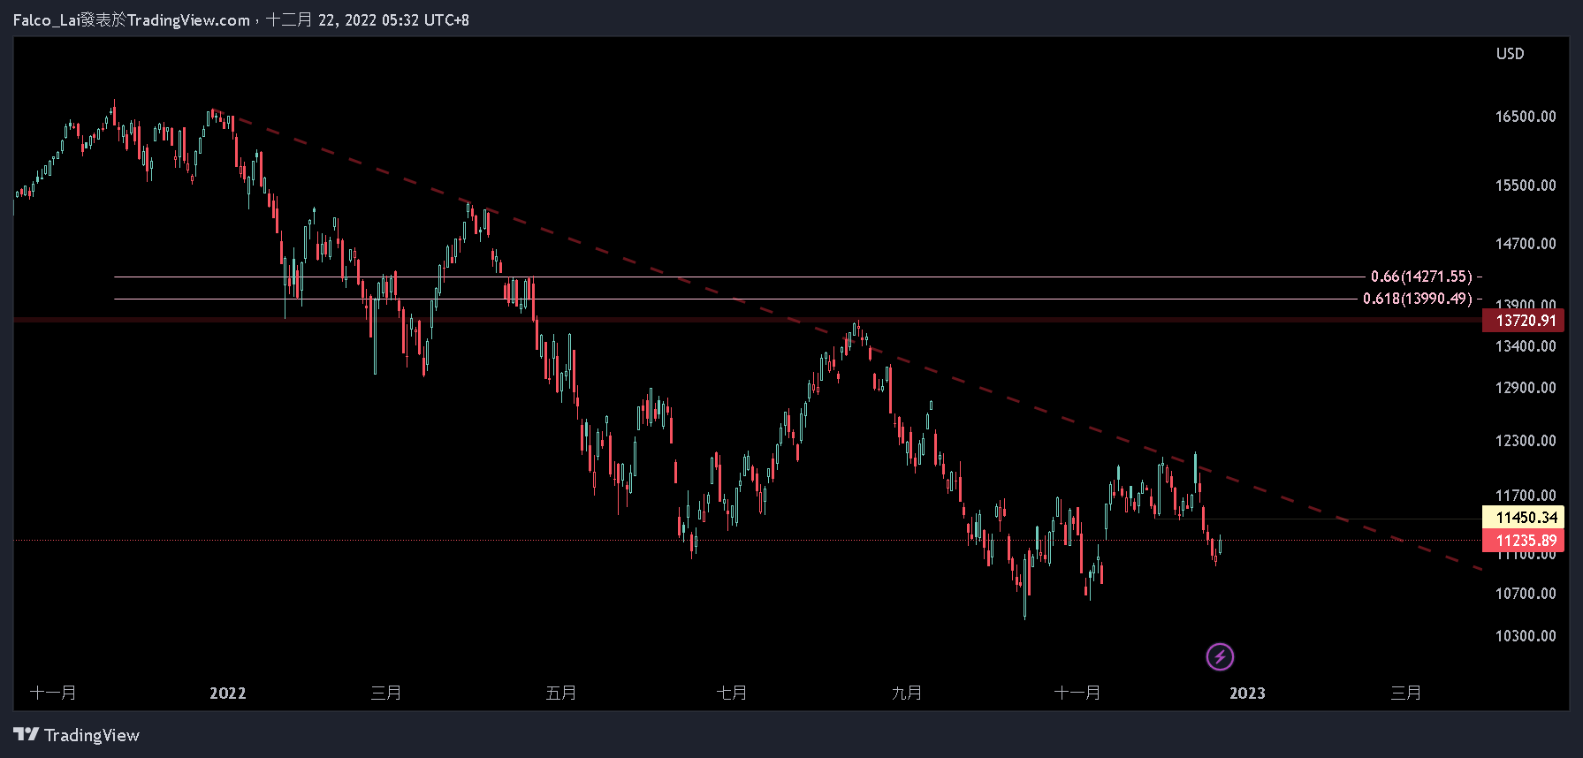1583x758 pixels.
Task: Click the USD currency label
Action: click(x=1510, y=54)
